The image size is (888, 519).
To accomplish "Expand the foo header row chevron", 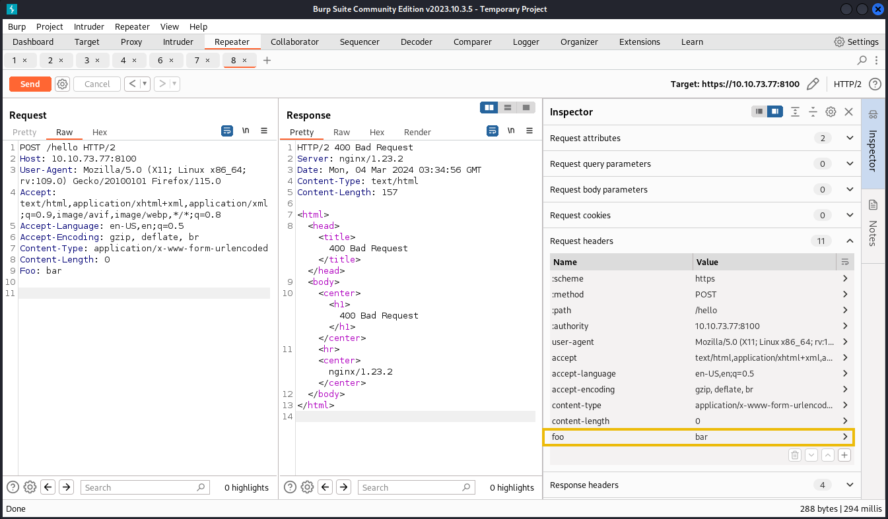I will (844, 437).
